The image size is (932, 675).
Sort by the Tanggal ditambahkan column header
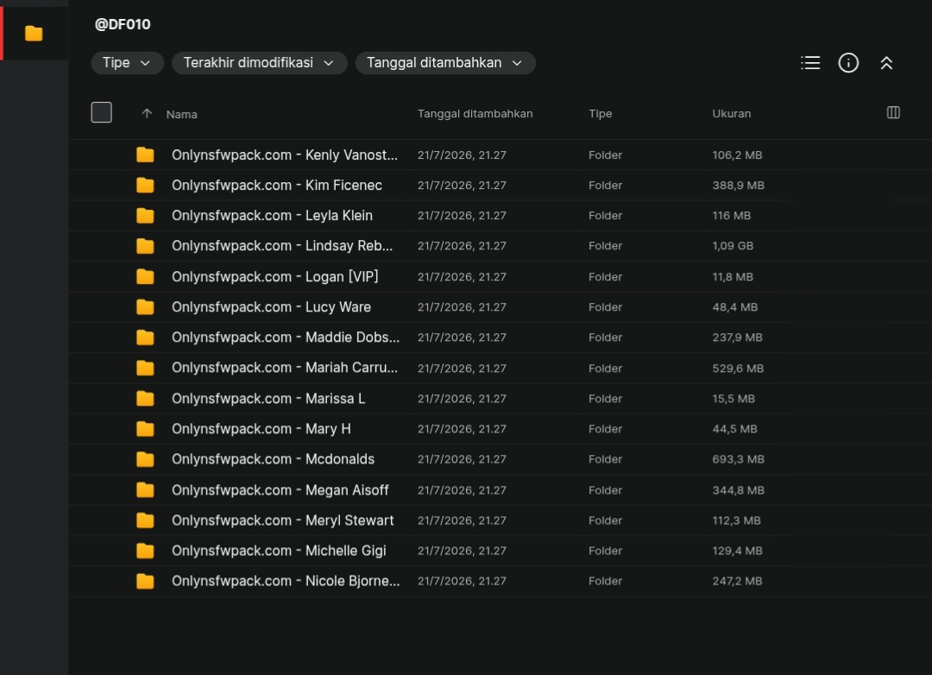tap(475, 114)
